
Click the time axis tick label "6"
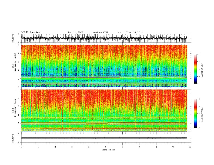(x=122, y=147)
